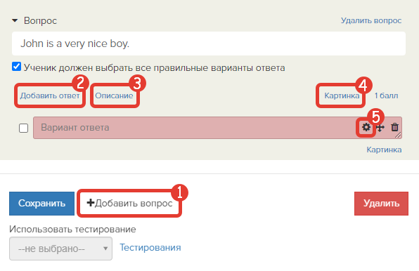Toggle 'Ученик должен выбрать все правильные' checkbox
Viewport: 419px width, 271px height.
pyautogui.click(x=17, y=67)
